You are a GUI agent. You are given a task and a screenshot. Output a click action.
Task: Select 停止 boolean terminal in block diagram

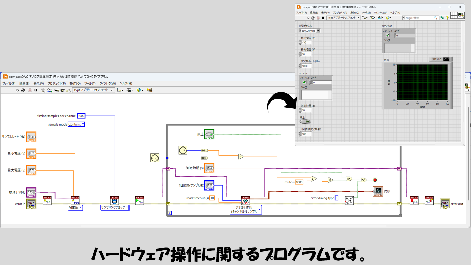click(x=209, y=134)
